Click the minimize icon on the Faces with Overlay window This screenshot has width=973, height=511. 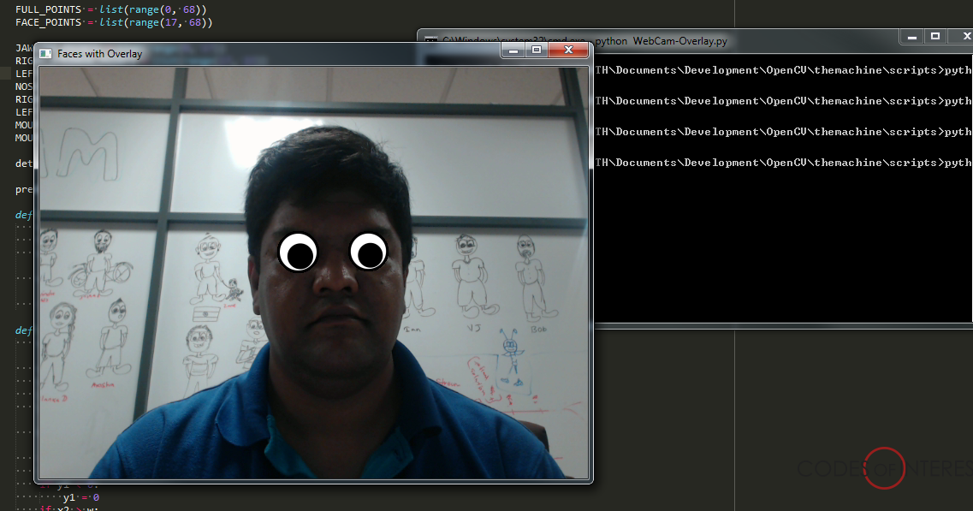coord(513,51)
